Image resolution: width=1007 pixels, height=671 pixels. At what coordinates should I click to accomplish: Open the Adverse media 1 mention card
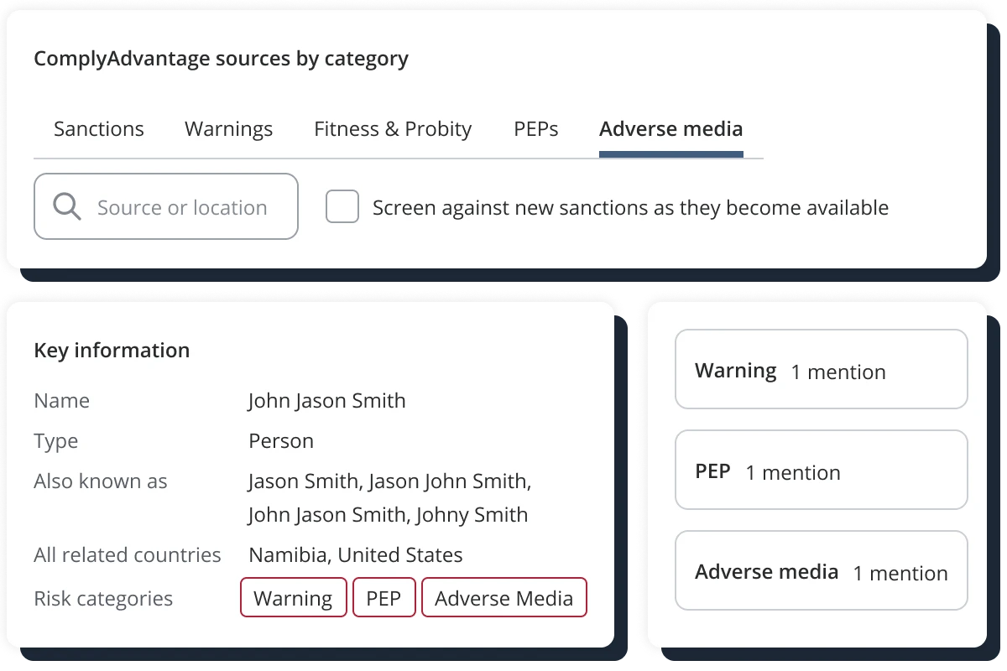click(822, 571)
